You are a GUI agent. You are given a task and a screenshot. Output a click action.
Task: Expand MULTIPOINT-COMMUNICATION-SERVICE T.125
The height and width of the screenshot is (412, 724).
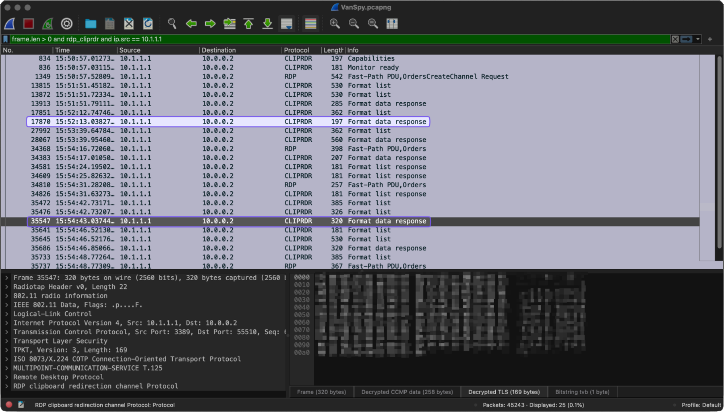[x=6, y=368]
